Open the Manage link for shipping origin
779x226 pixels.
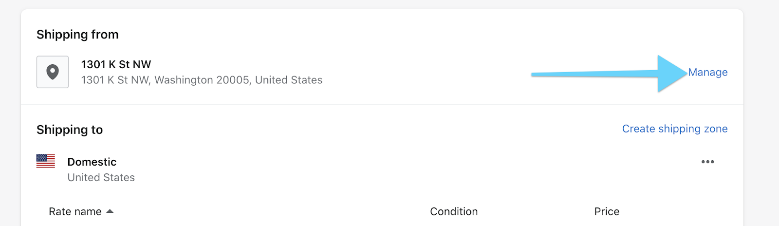[707, 73]
